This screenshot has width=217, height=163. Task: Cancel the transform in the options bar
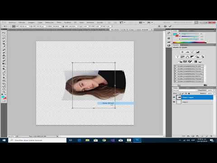coord(165,26)
